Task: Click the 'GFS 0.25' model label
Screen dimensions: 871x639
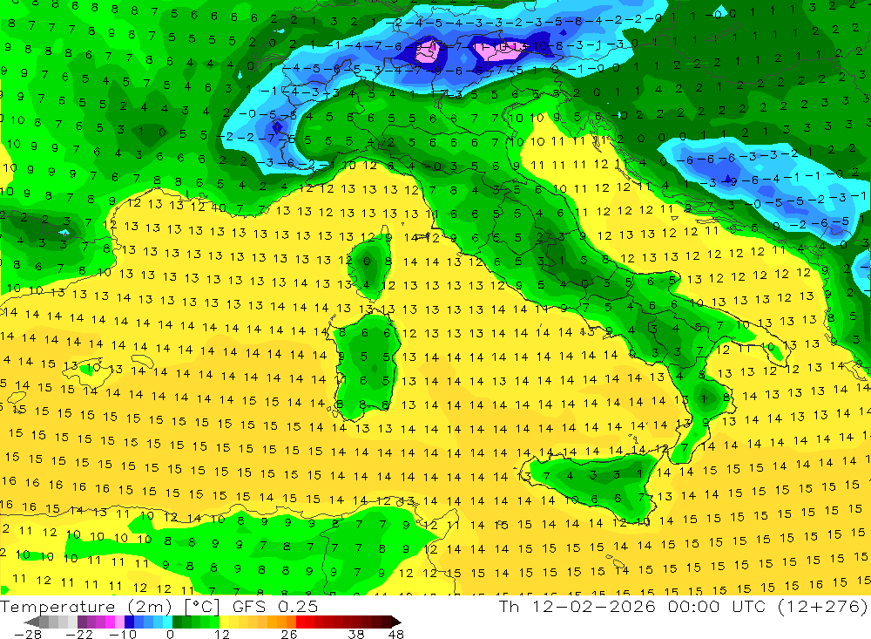Action: 275,607
